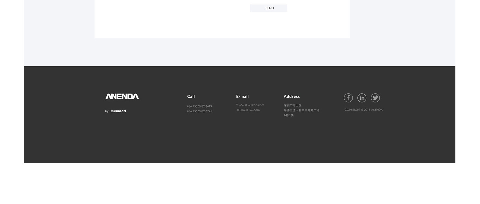The height and width of the screenshot is (204, 480).
Task: Open the LinkedIn social icon
Action: click(361, 98)
